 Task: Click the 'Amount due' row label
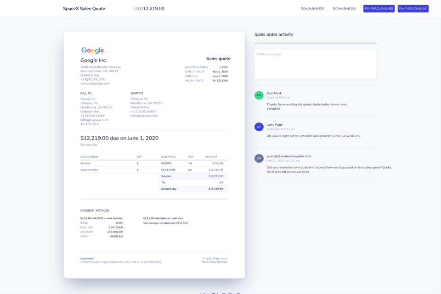click(169, 189)
